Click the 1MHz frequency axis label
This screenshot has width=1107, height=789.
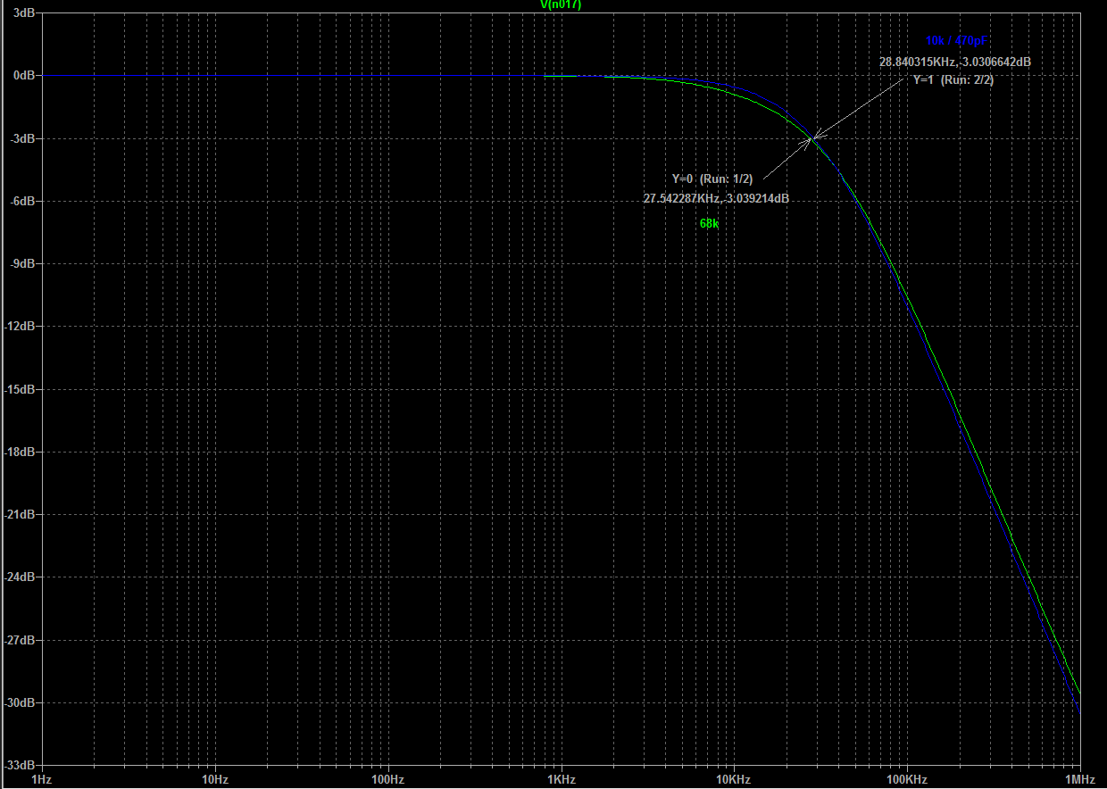coord(1079,779)
